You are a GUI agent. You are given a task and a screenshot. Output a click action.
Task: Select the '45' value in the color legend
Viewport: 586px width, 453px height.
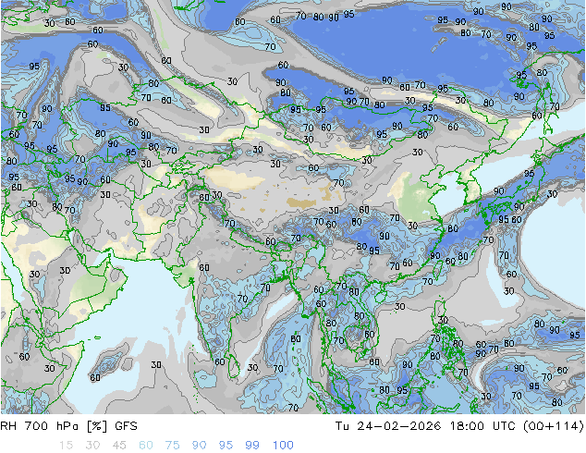[x=119, y=446]
